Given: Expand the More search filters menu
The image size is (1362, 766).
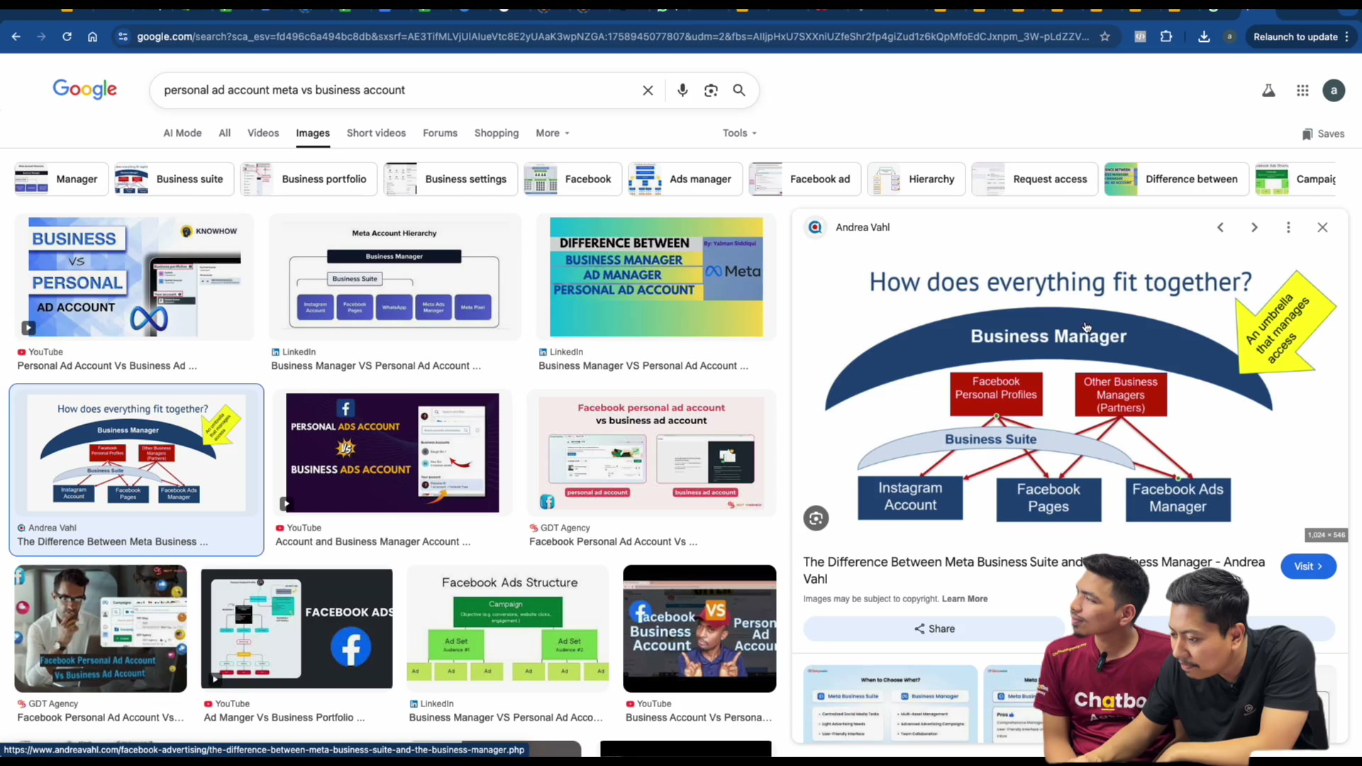Looking at the screenshot, I should click(x=553, y=133).
